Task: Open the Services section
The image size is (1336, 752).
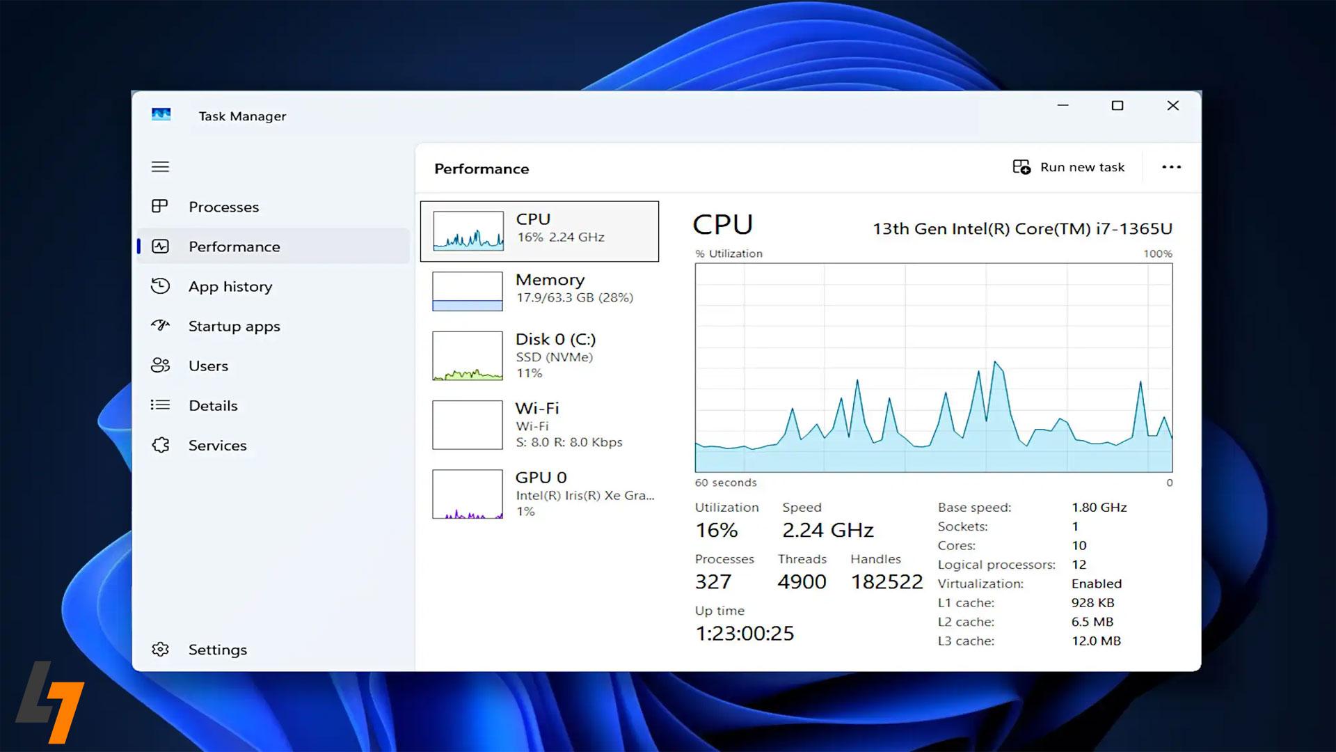Action: [x=217, y=445]
